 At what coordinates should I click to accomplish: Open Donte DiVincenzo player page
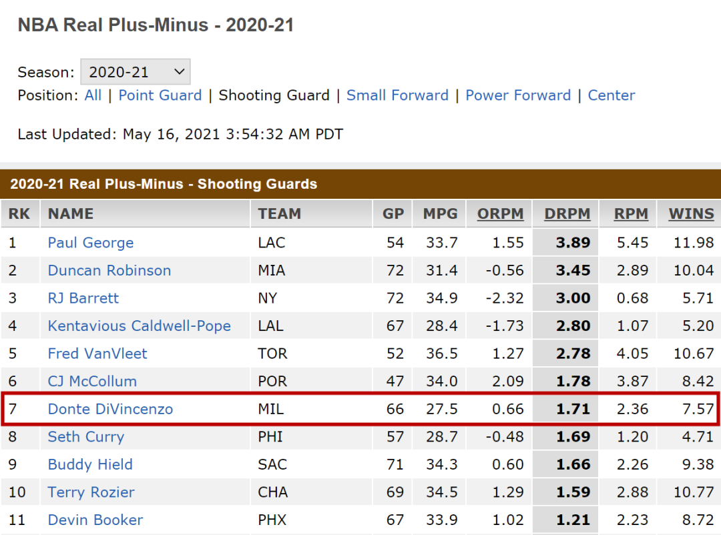110,409
